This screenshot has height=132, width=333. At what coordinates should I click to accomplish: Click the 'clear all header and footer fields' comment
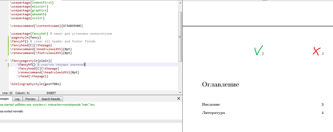(x=63, y=41)
